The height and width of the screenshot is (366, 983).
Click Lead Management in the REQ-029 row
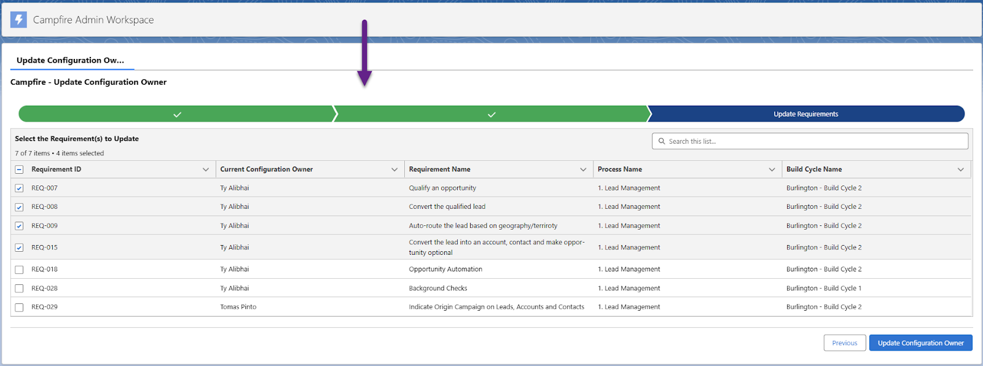pos(629,306)
